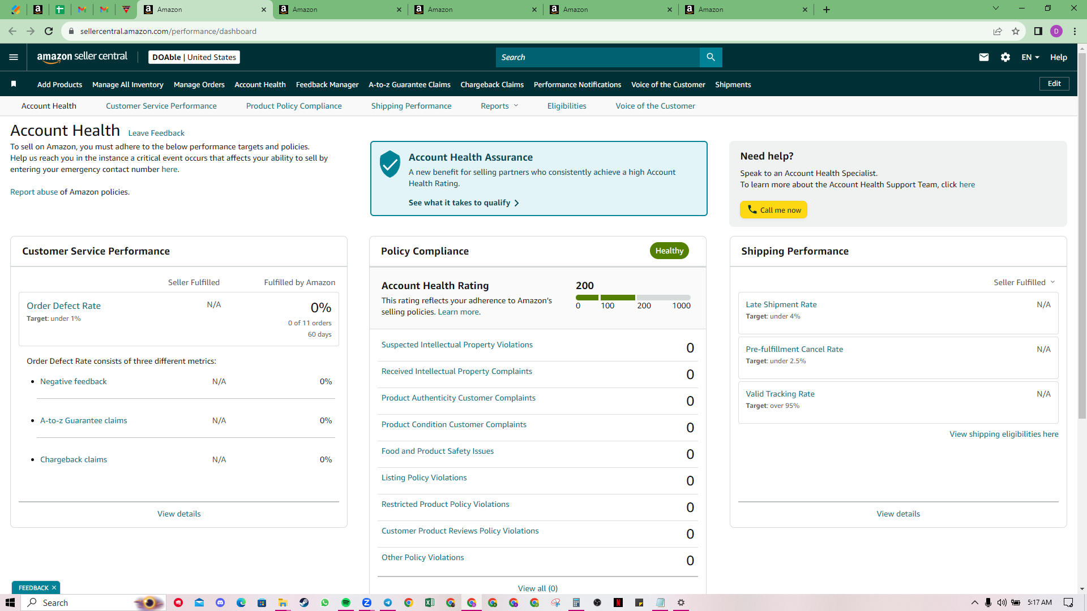The height and width of the screenshot is (611, 1087).
Task: Open Customer Service Performance tab
Action: click(161, 106)
